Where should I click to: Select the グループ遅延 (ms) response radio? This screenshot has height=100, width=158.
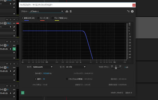[53, 18]
